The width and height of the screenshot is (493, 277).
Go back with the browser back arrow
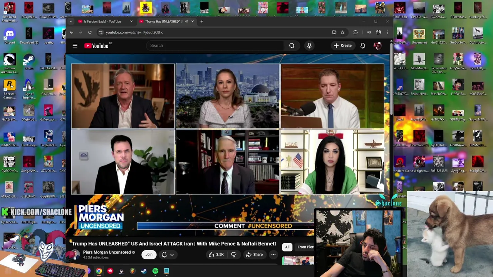pyautogui.click(x=71, y=32)
